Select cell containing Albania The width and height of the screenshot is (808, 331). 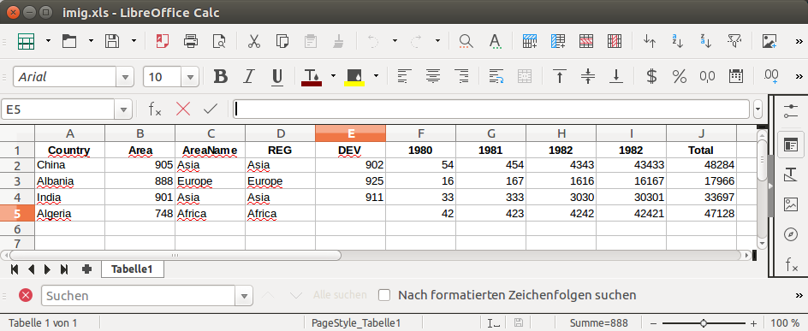pyautogui.click(x=70, y=181)
